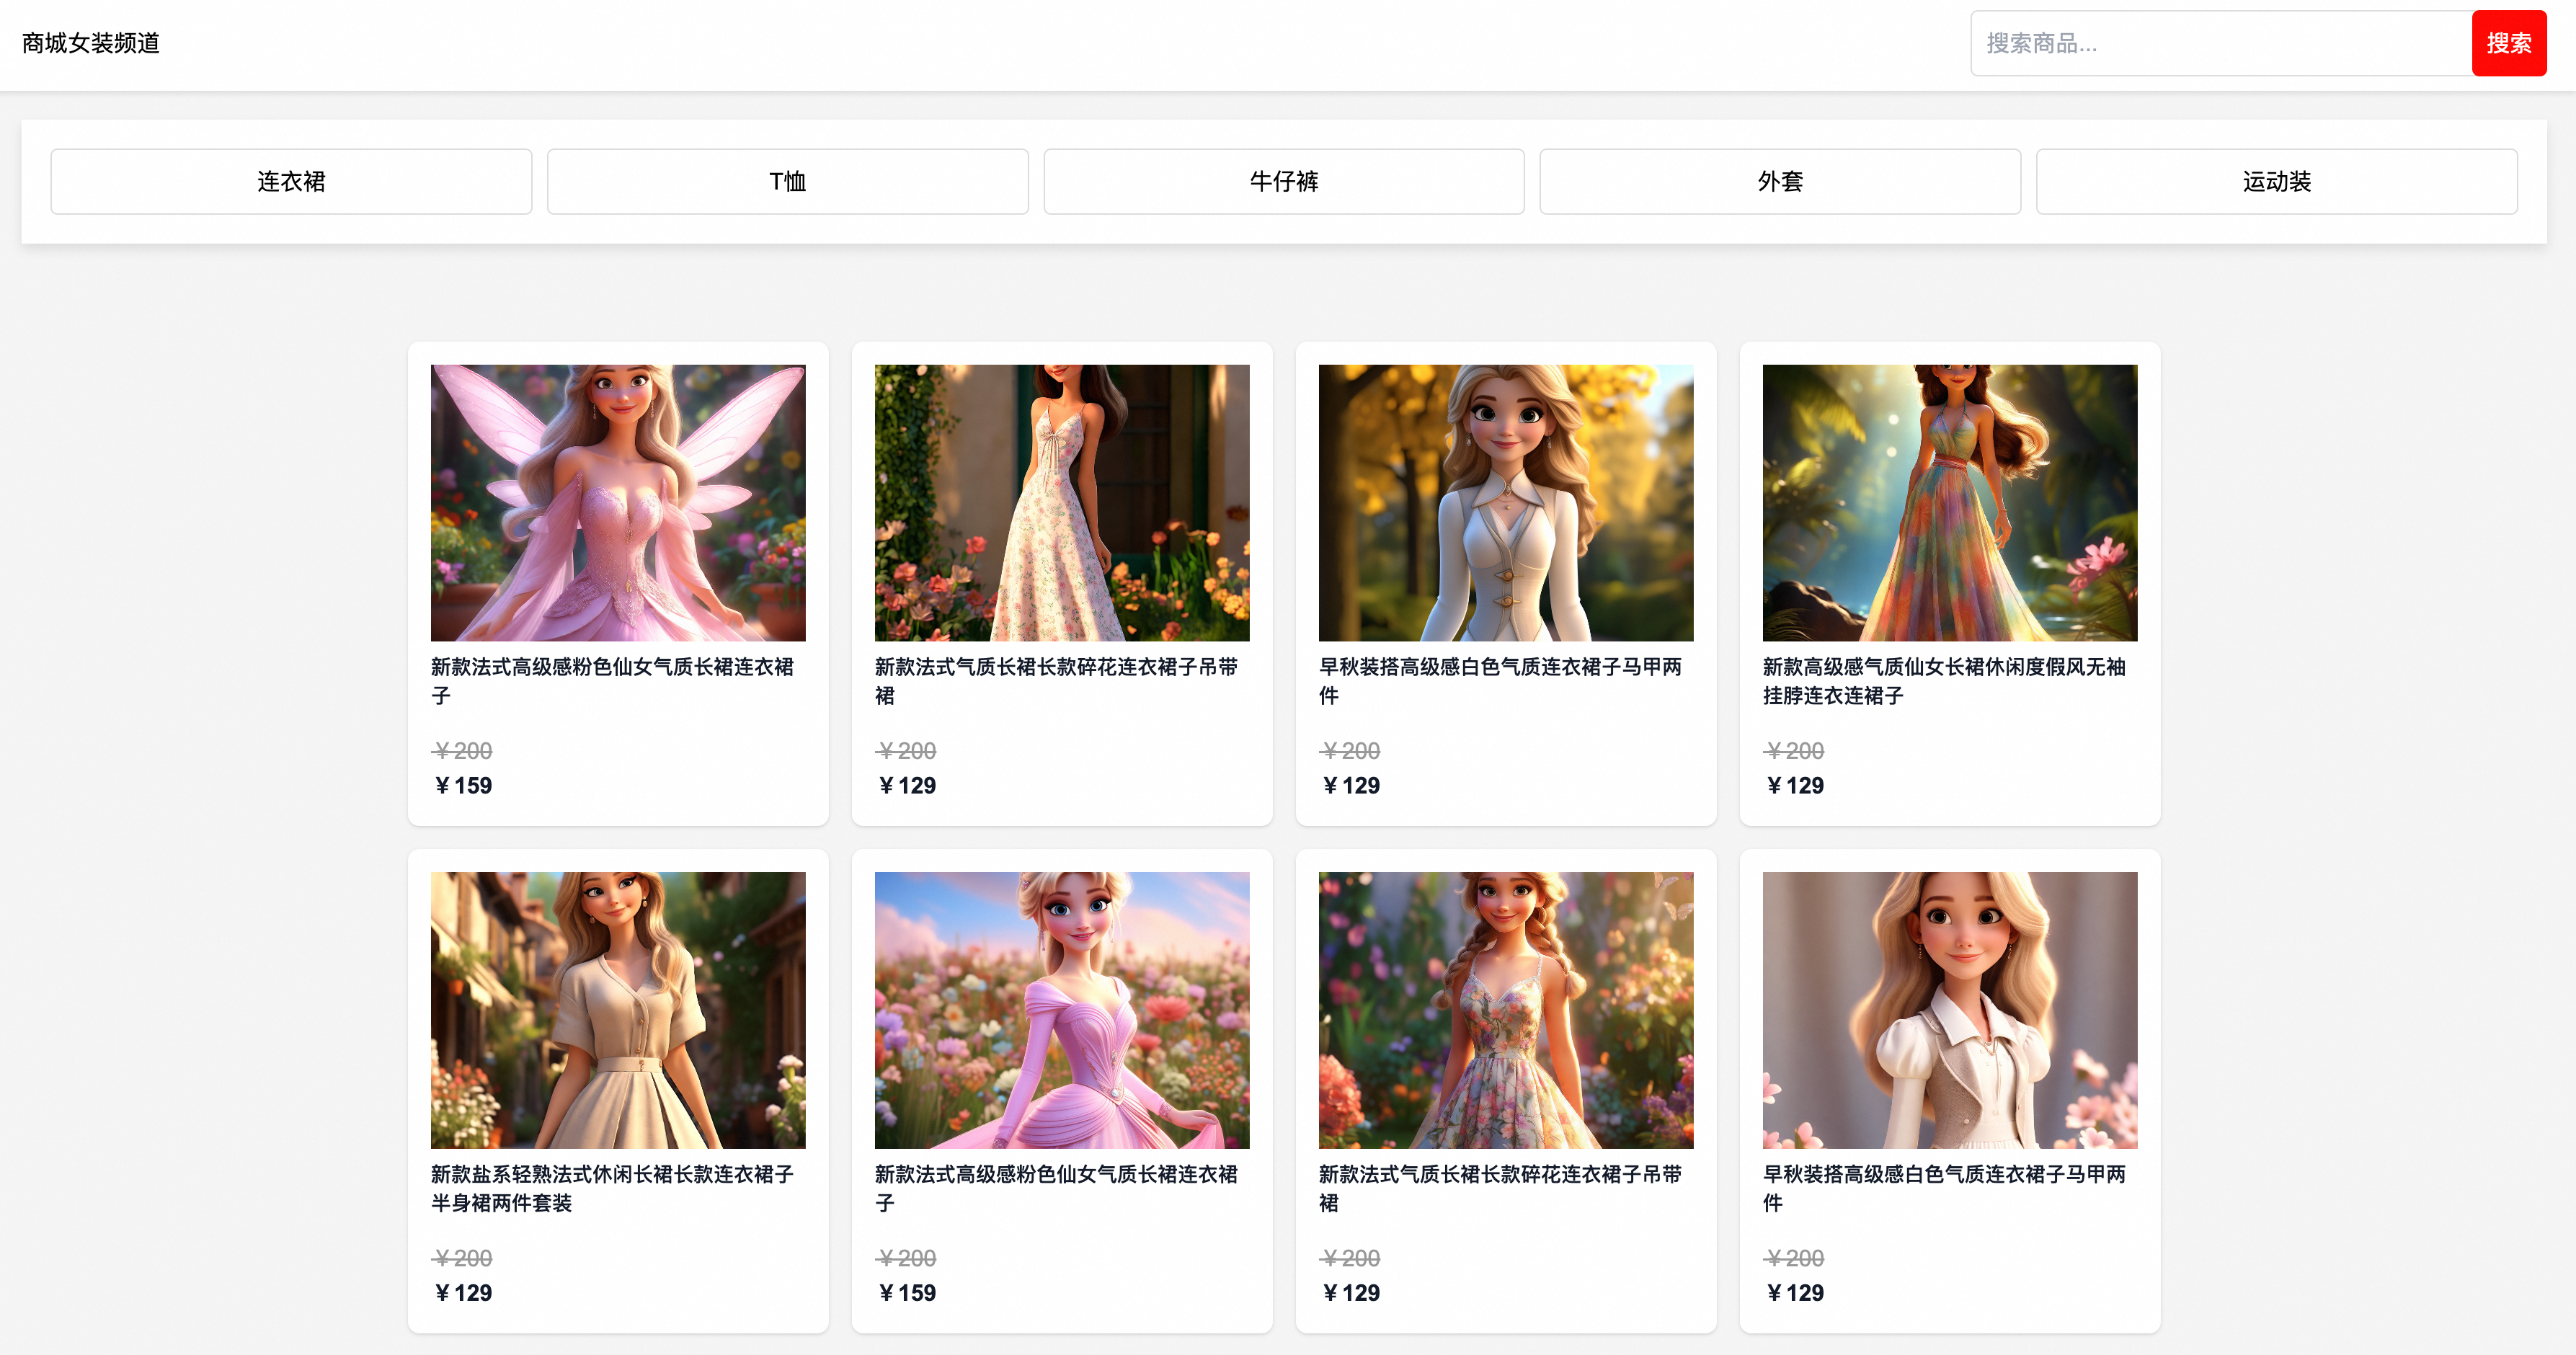This screenshot has height=1355, width=2576.
Task: Select the 连衣裙 category tab
Action: (x=291, y=181)
